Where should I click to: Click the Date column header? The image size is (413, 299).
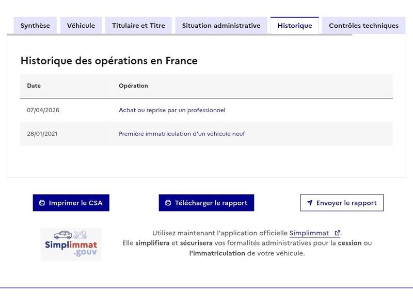(x=34, y=86)
